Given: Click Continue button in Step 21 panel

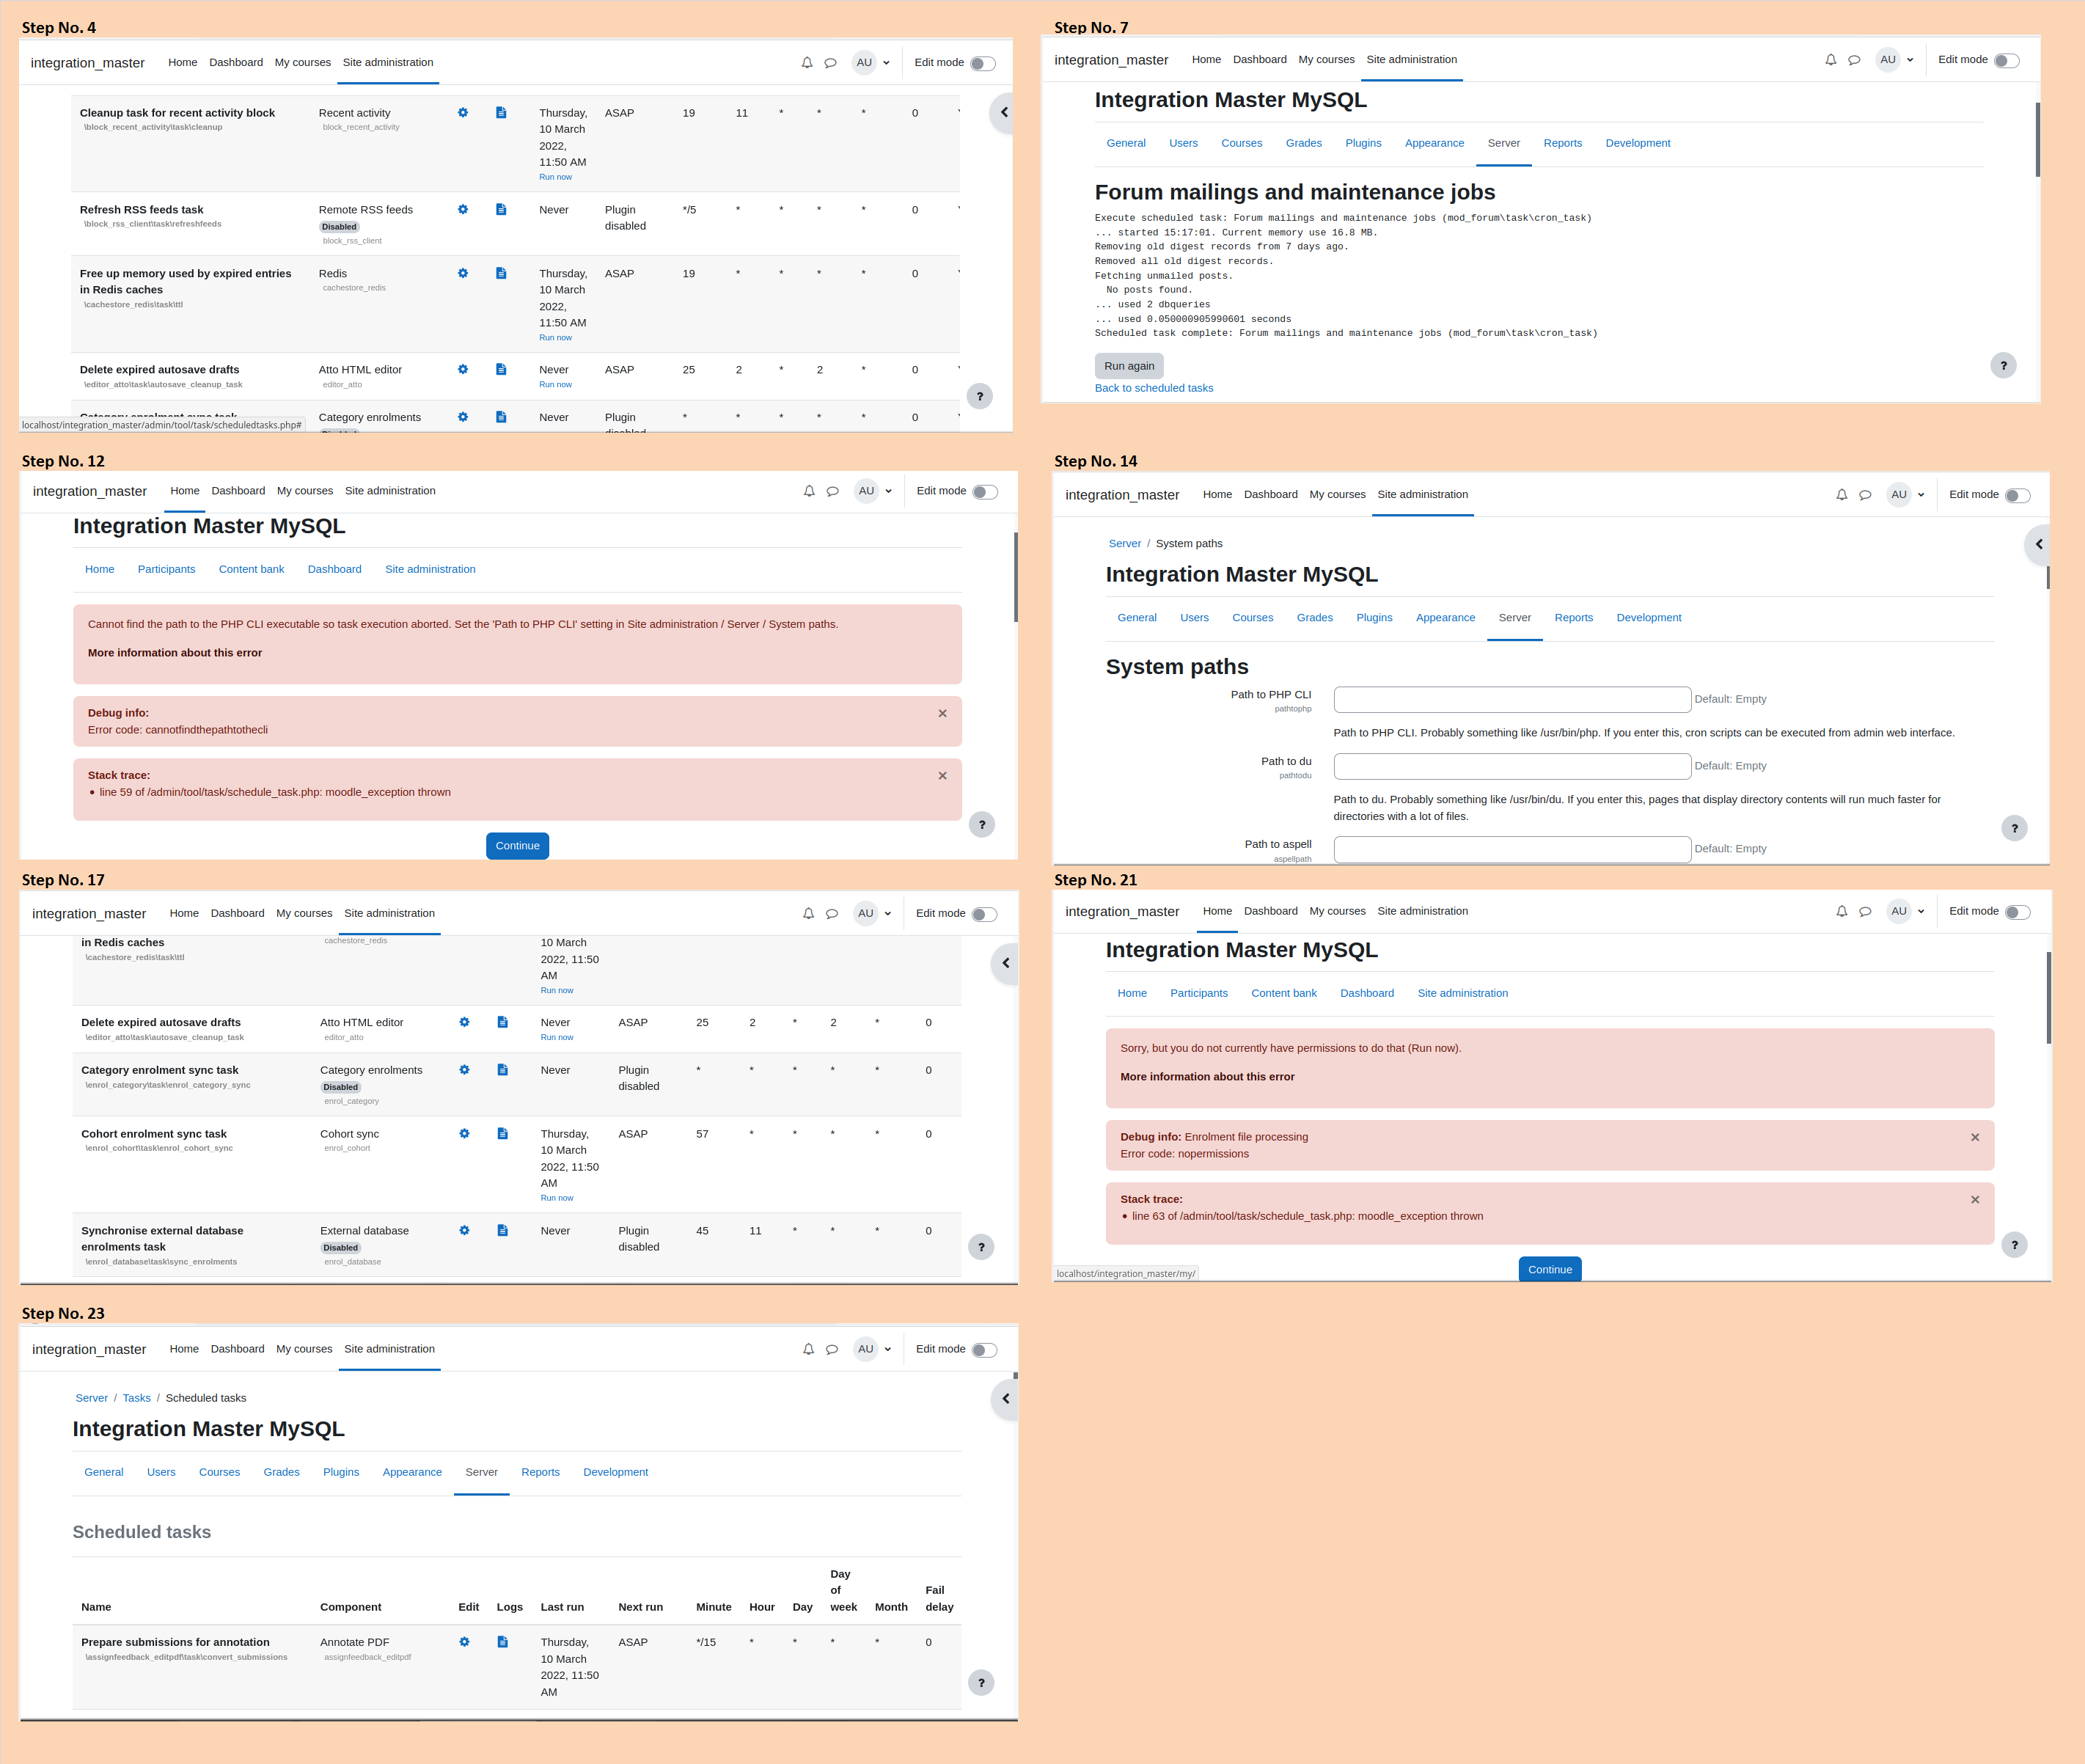Looking at the screenshot, I should [x=1549, y=1269].
